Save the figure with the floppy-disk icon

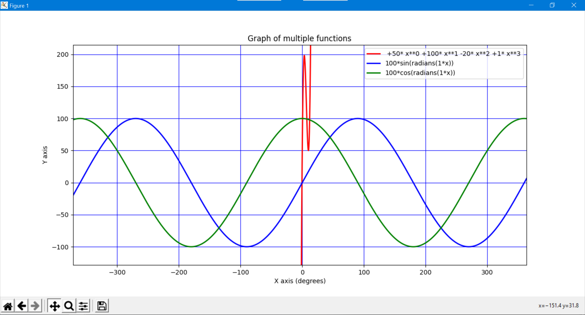(x=102, y=306)
